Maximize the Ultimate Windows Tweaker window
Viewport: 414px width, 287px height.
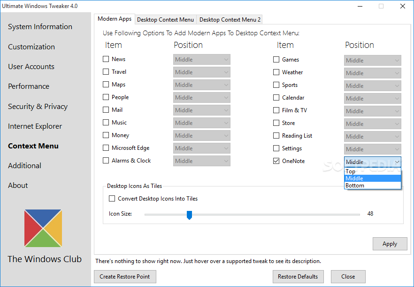381,6
